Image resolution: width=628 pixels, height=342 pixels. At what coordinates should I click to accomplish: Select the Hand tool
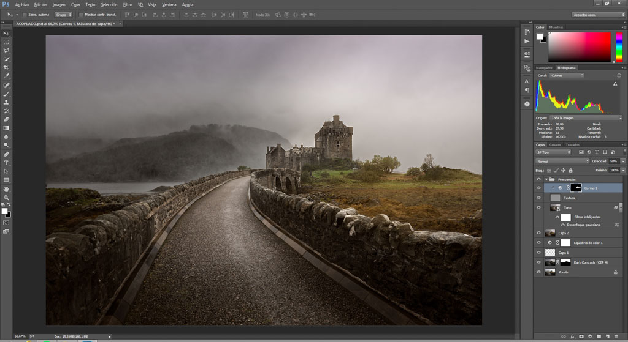(x=6, y=189)
